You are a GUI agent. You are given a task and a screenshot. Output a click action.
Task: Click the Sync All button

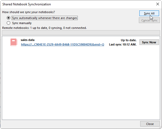pyautogui.click(x=149, y=13)
